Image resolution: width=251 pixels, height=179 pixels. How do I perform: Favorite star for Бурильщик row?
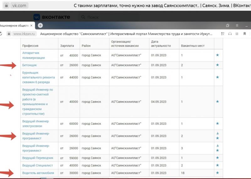click(x=217, y=77)
